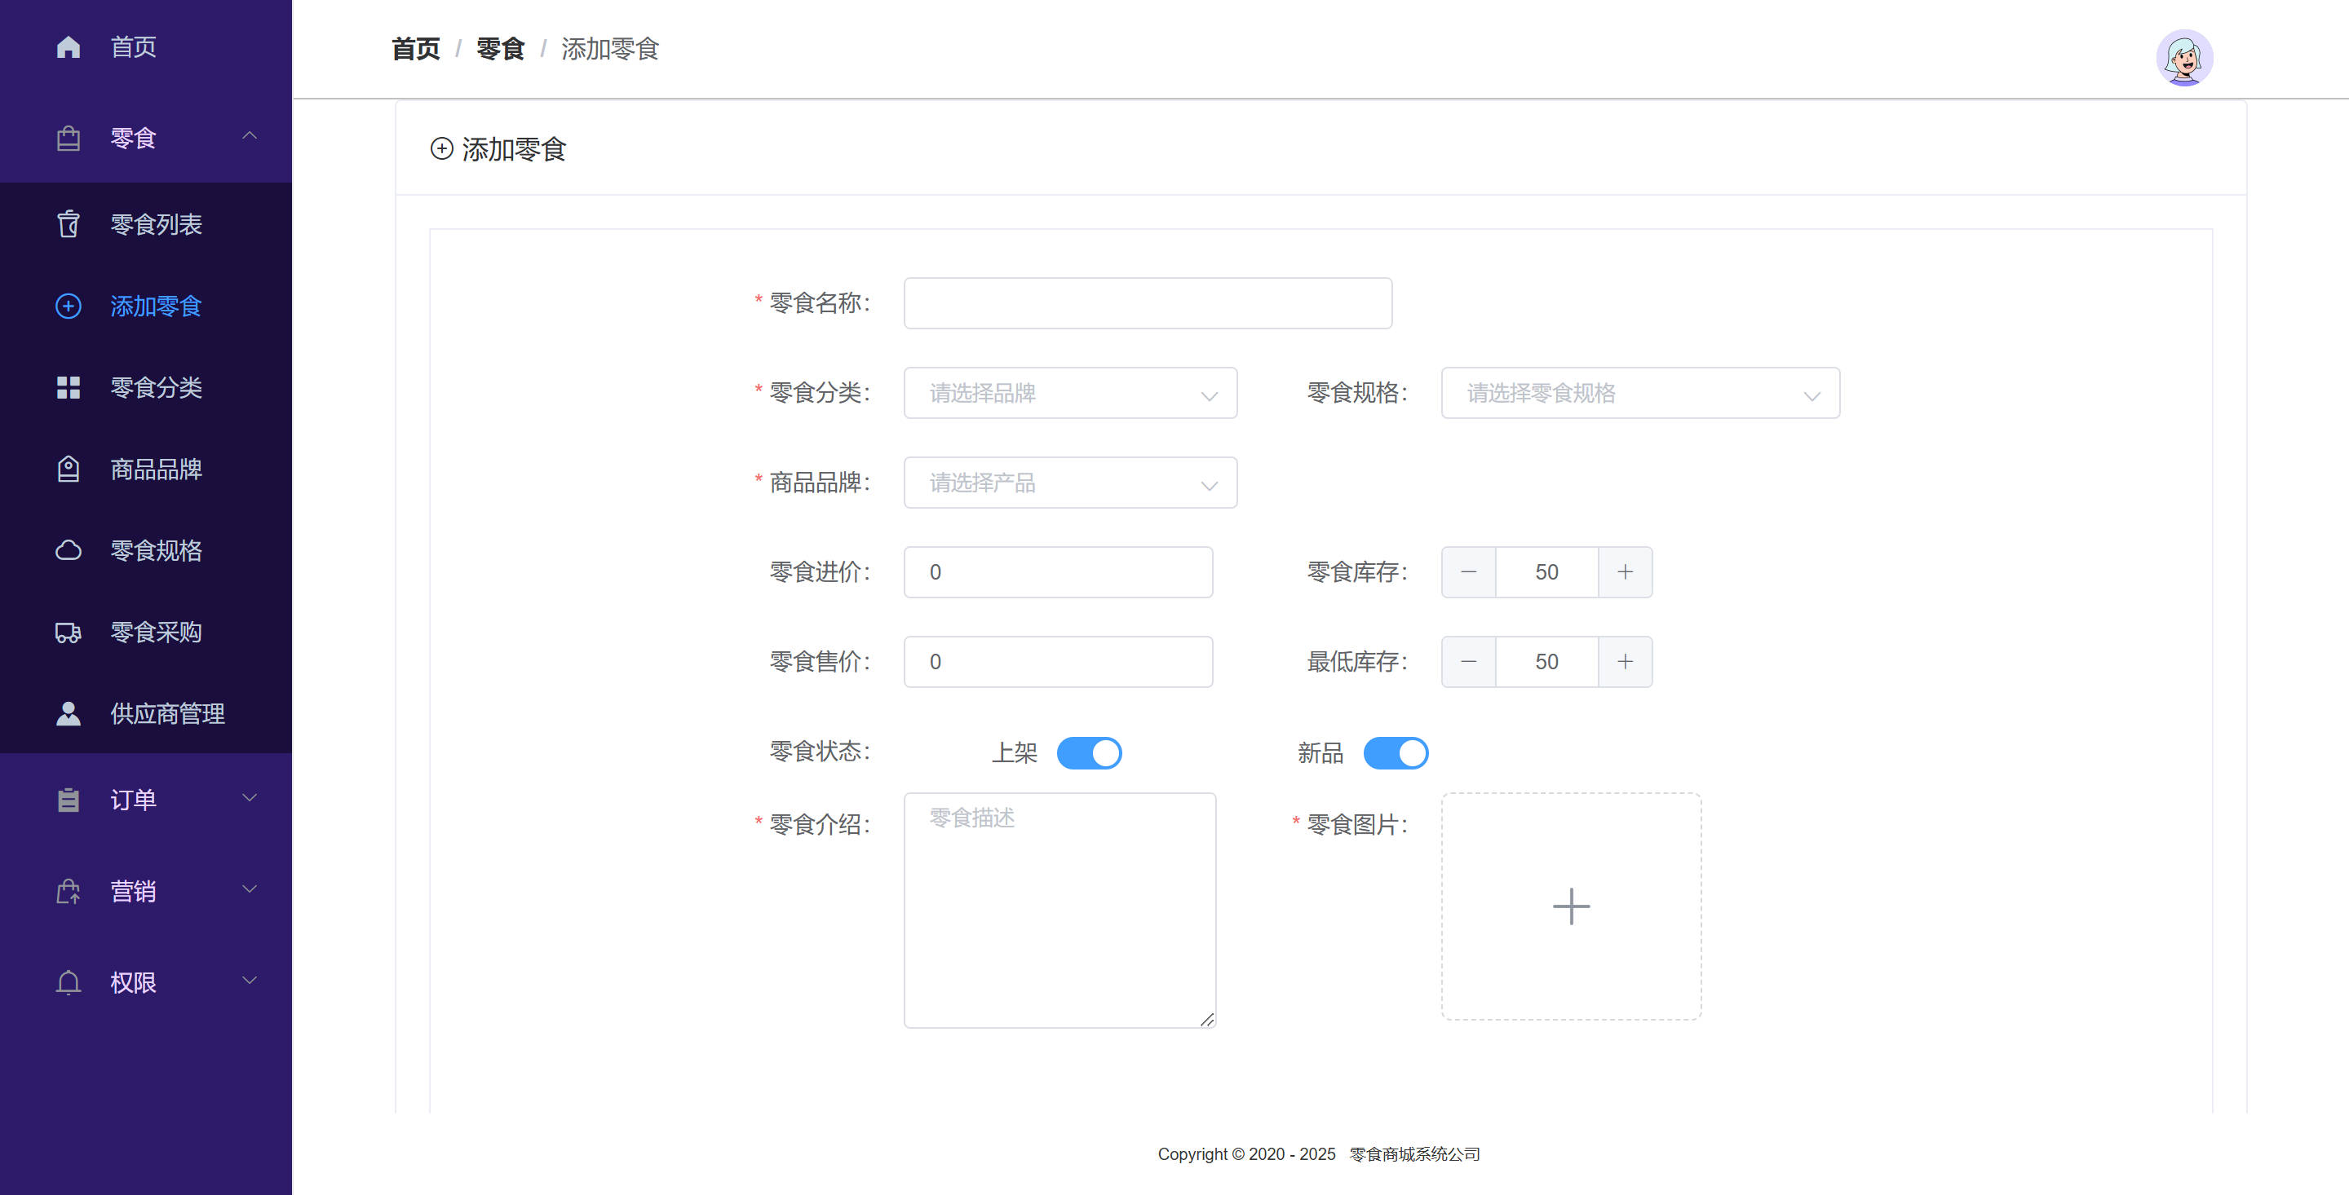Image resolution: width=2349 pixels, height=1195 pixels.
Task: Click the grid icon for 零食分类
Action: (x=69, y=387)
